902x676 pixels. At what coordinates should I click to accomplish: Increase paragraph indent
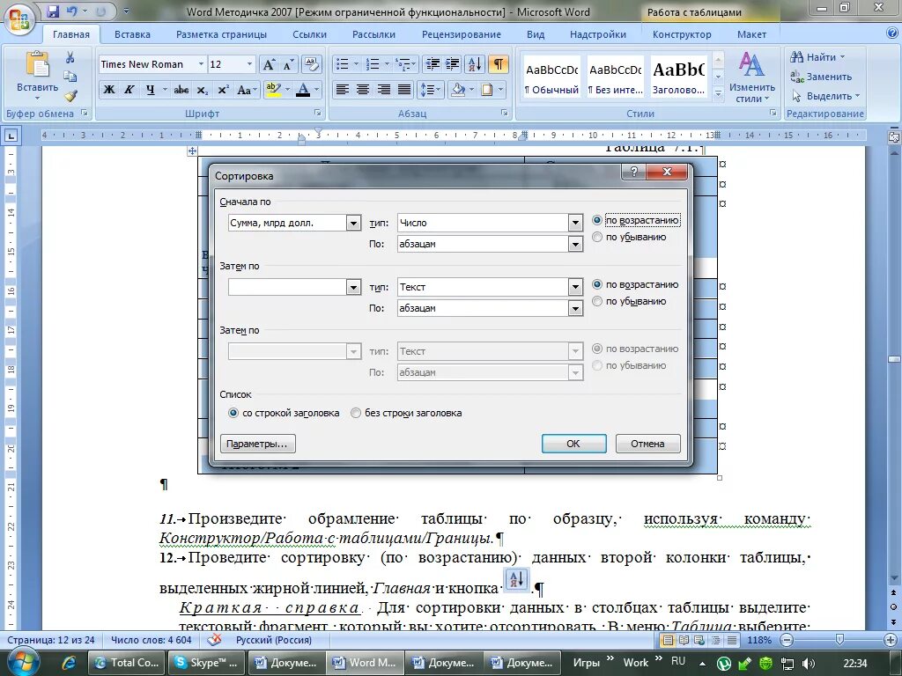point(453,63)
